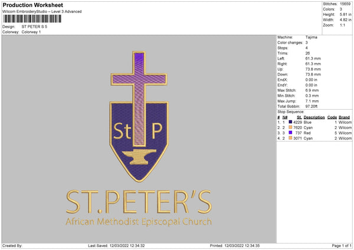Image resolution: width=354 pixels, height=250 pixels.
Task: Click the 'Red' description in stop row 3
Action: pyautogui.click(x=307, y=133)
